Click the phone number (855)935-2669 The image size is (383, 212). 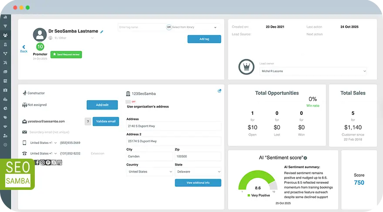click(70, 143)
